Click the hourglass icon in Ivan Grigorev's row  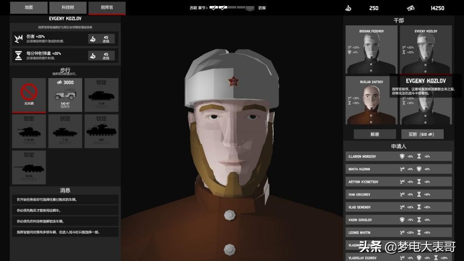click(419, 195)
